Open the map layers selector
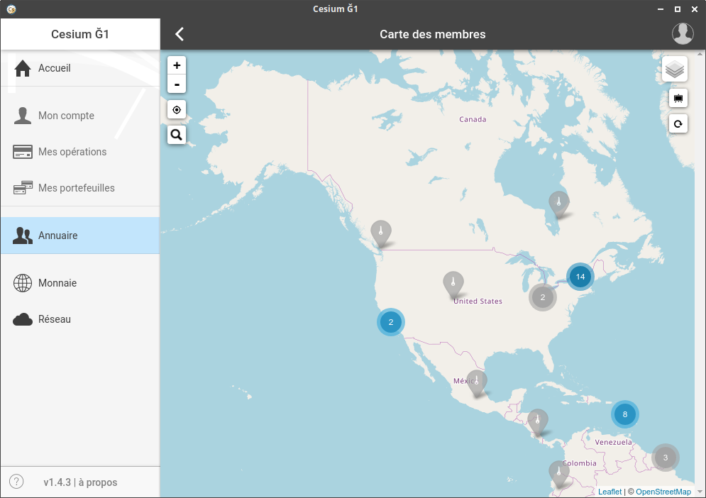Viewport: 706px width, 498px height. [675, 70]
